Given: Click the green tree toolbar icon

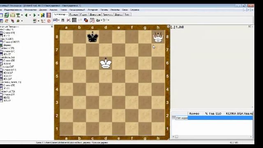Looking at the screenshot, I should (x=18, y=15).
